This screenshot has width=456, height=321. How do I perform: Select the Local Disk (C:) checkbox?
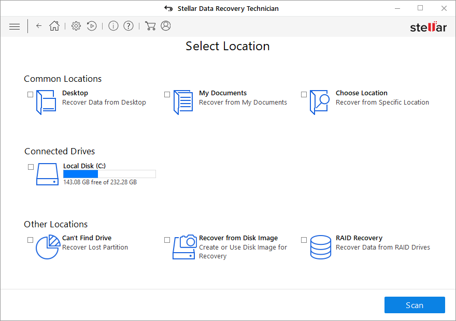click(31, 167)
